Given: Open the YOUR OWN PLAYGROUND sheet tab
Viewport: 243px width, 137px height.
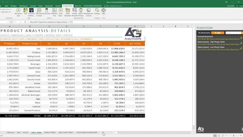Looking at the screenshot, I should [87, 132].
